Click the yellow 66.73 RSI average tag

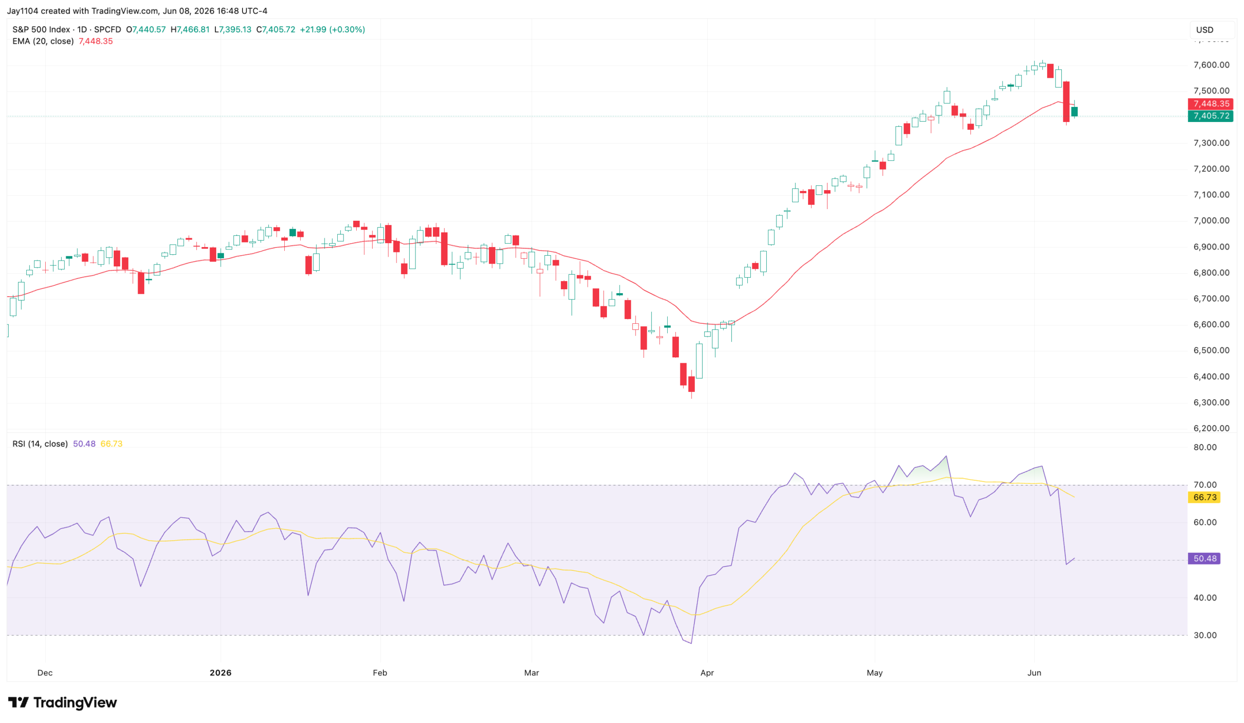[1204, 497]
